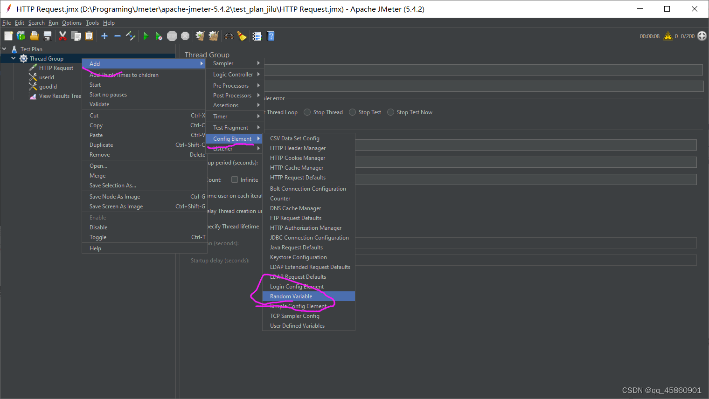709x399 pixels.
Task: Click the Cut scissors toolbar icon
Action: click(63, 36)
